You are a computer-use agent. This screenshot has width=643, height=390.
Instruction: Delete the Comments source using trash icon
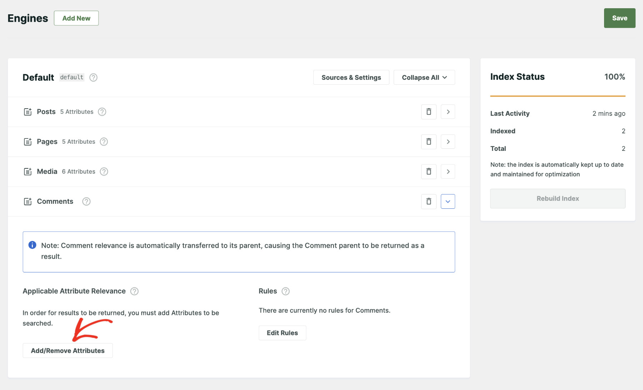[428, 201]
